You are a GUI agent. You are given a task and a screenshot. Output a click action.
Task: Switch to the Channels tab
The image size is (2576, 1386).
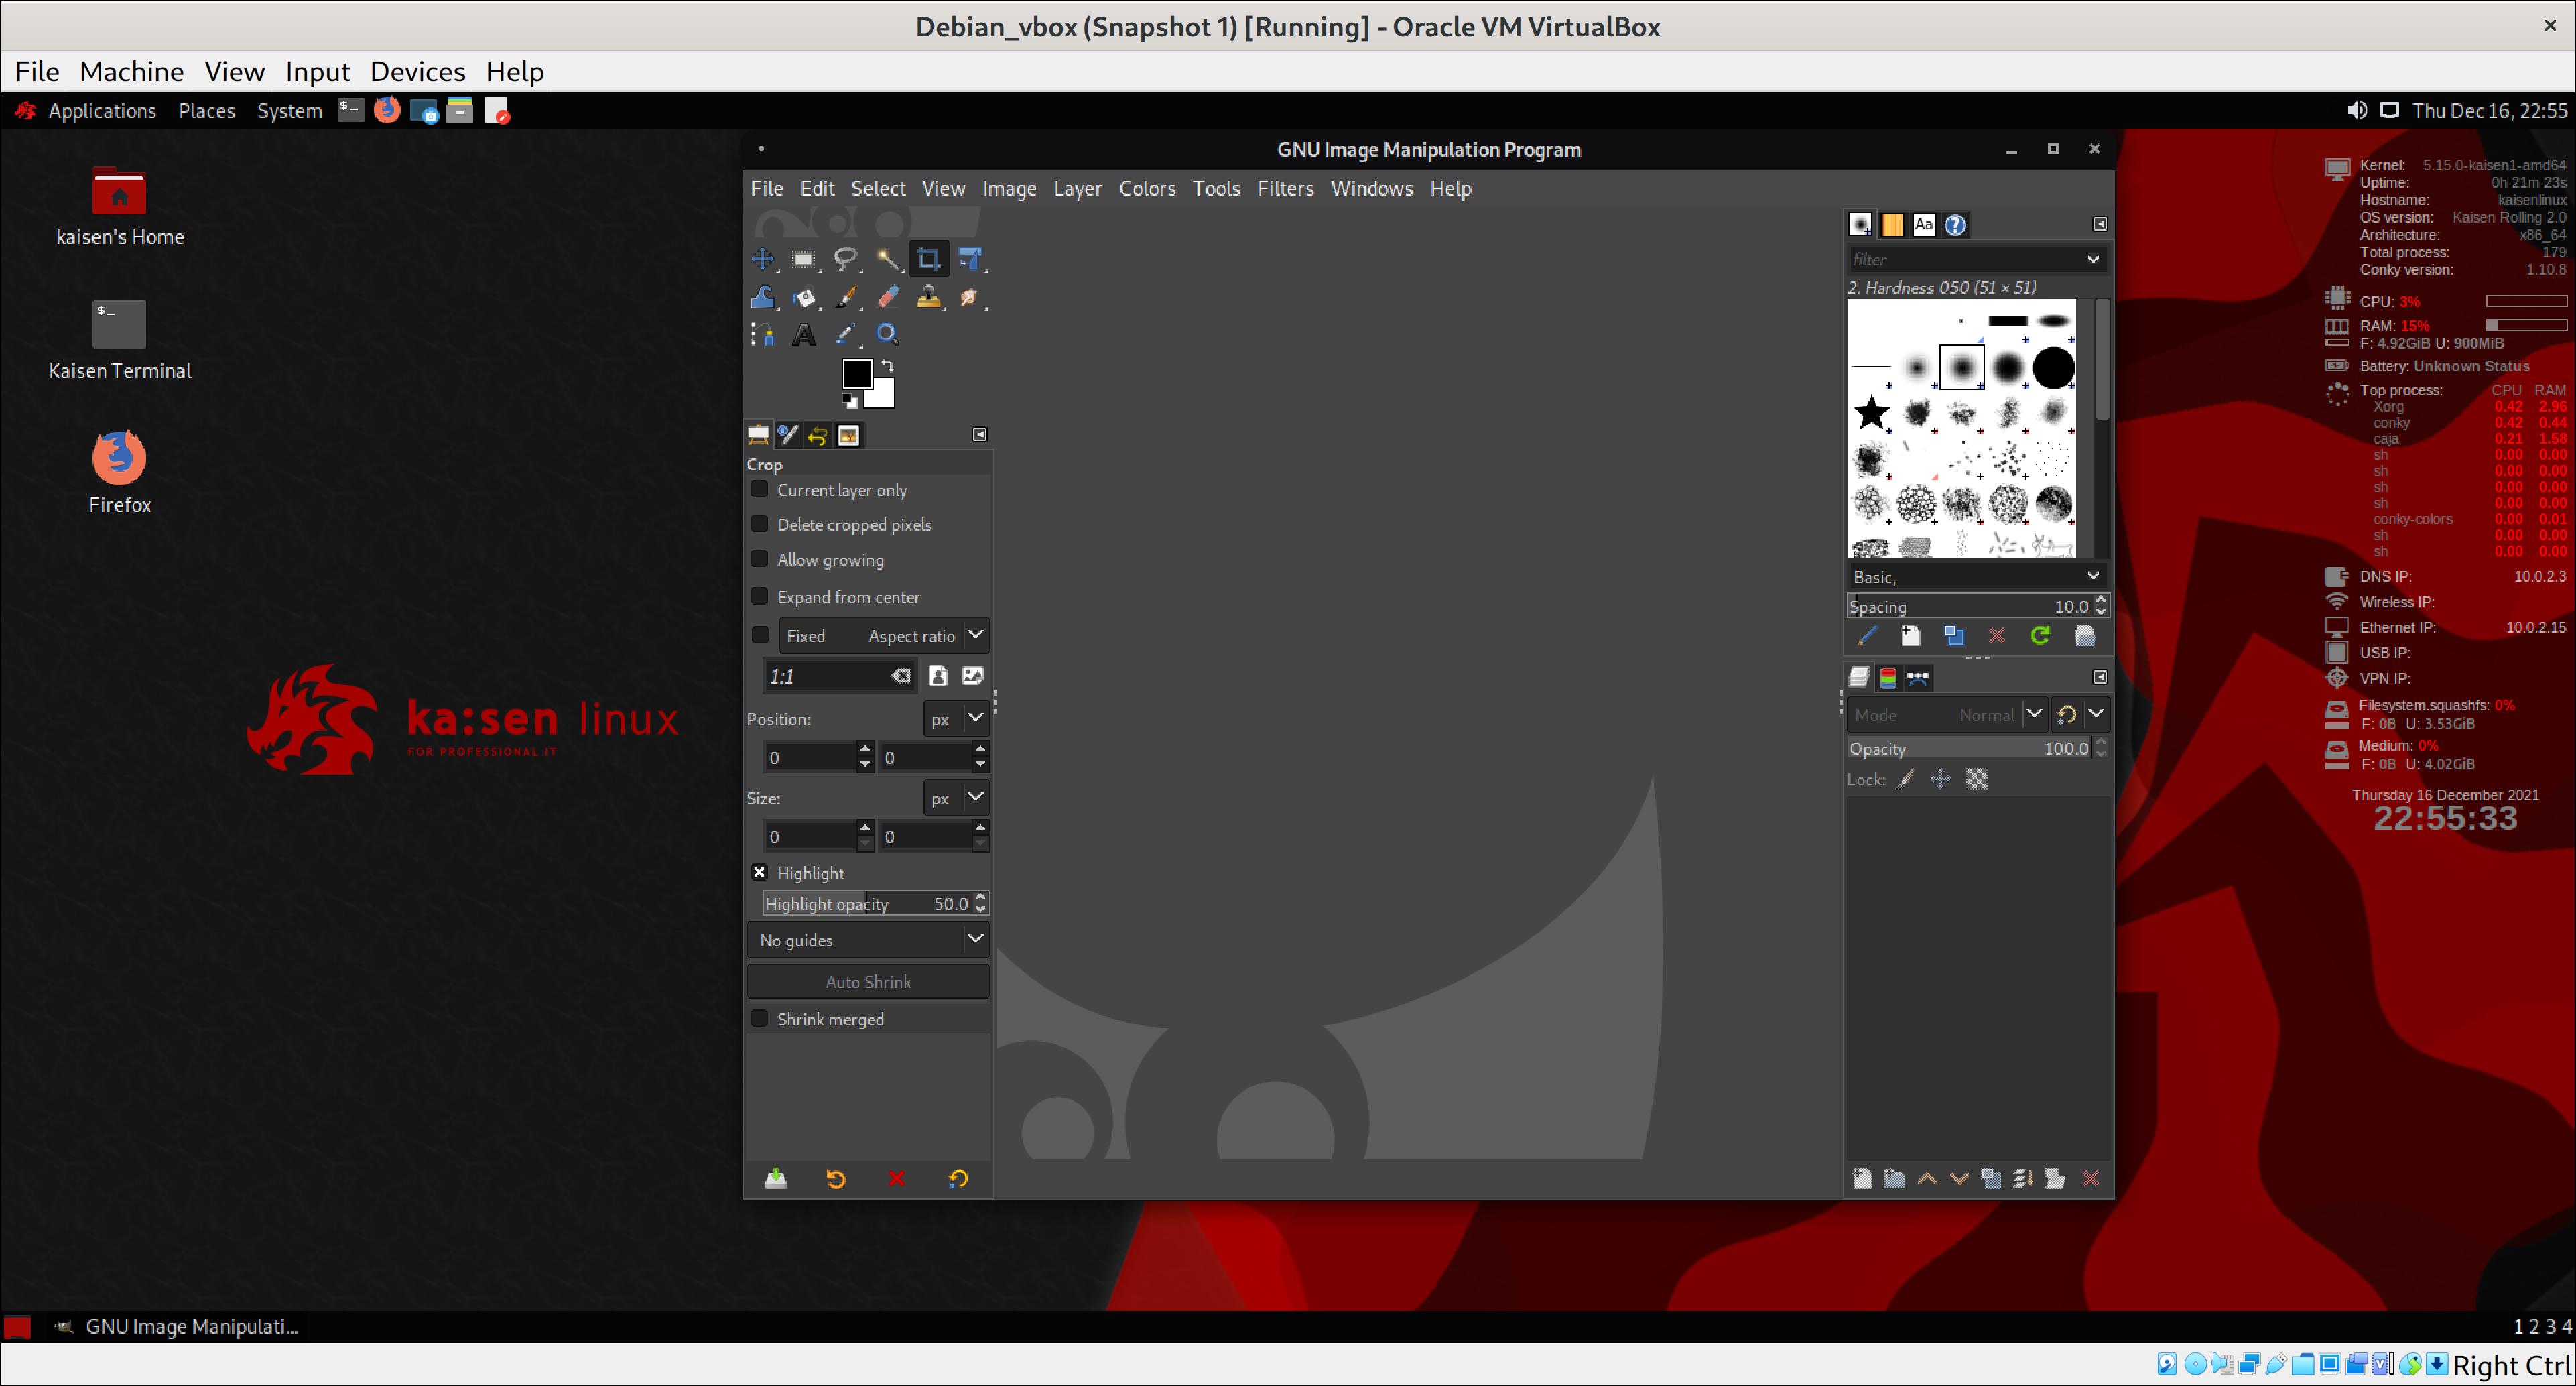point(1888,678)
